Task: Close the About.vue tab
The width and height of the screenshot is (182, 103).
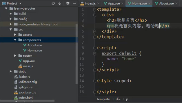Action: pyautogui.click(x=177, y=3)
